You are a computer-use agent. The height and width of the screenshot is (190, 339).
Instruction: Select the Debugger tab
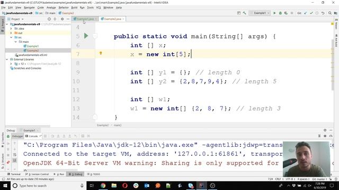(x=17, y=136)
